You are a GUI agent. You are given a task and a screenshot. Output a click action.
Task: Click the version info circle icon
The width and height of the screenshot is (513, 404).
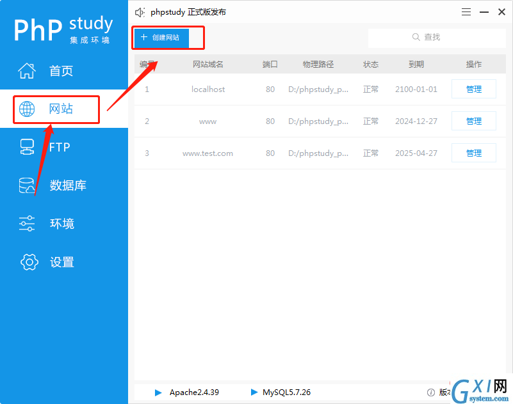tap(431, 392)
